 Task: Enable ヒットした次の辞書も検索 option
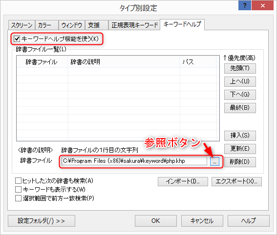18,181
